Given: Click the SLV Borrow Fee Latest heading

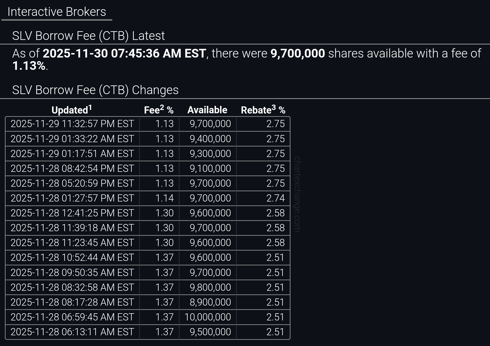Looking at the screenshot, I should [x=88, y=36].
